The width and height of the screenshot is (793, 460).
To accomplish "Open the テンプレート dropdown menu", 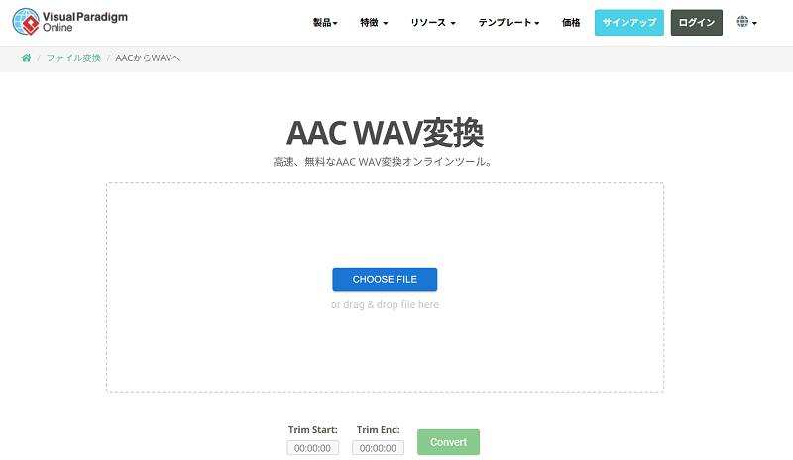I will (x=509, y=22).
